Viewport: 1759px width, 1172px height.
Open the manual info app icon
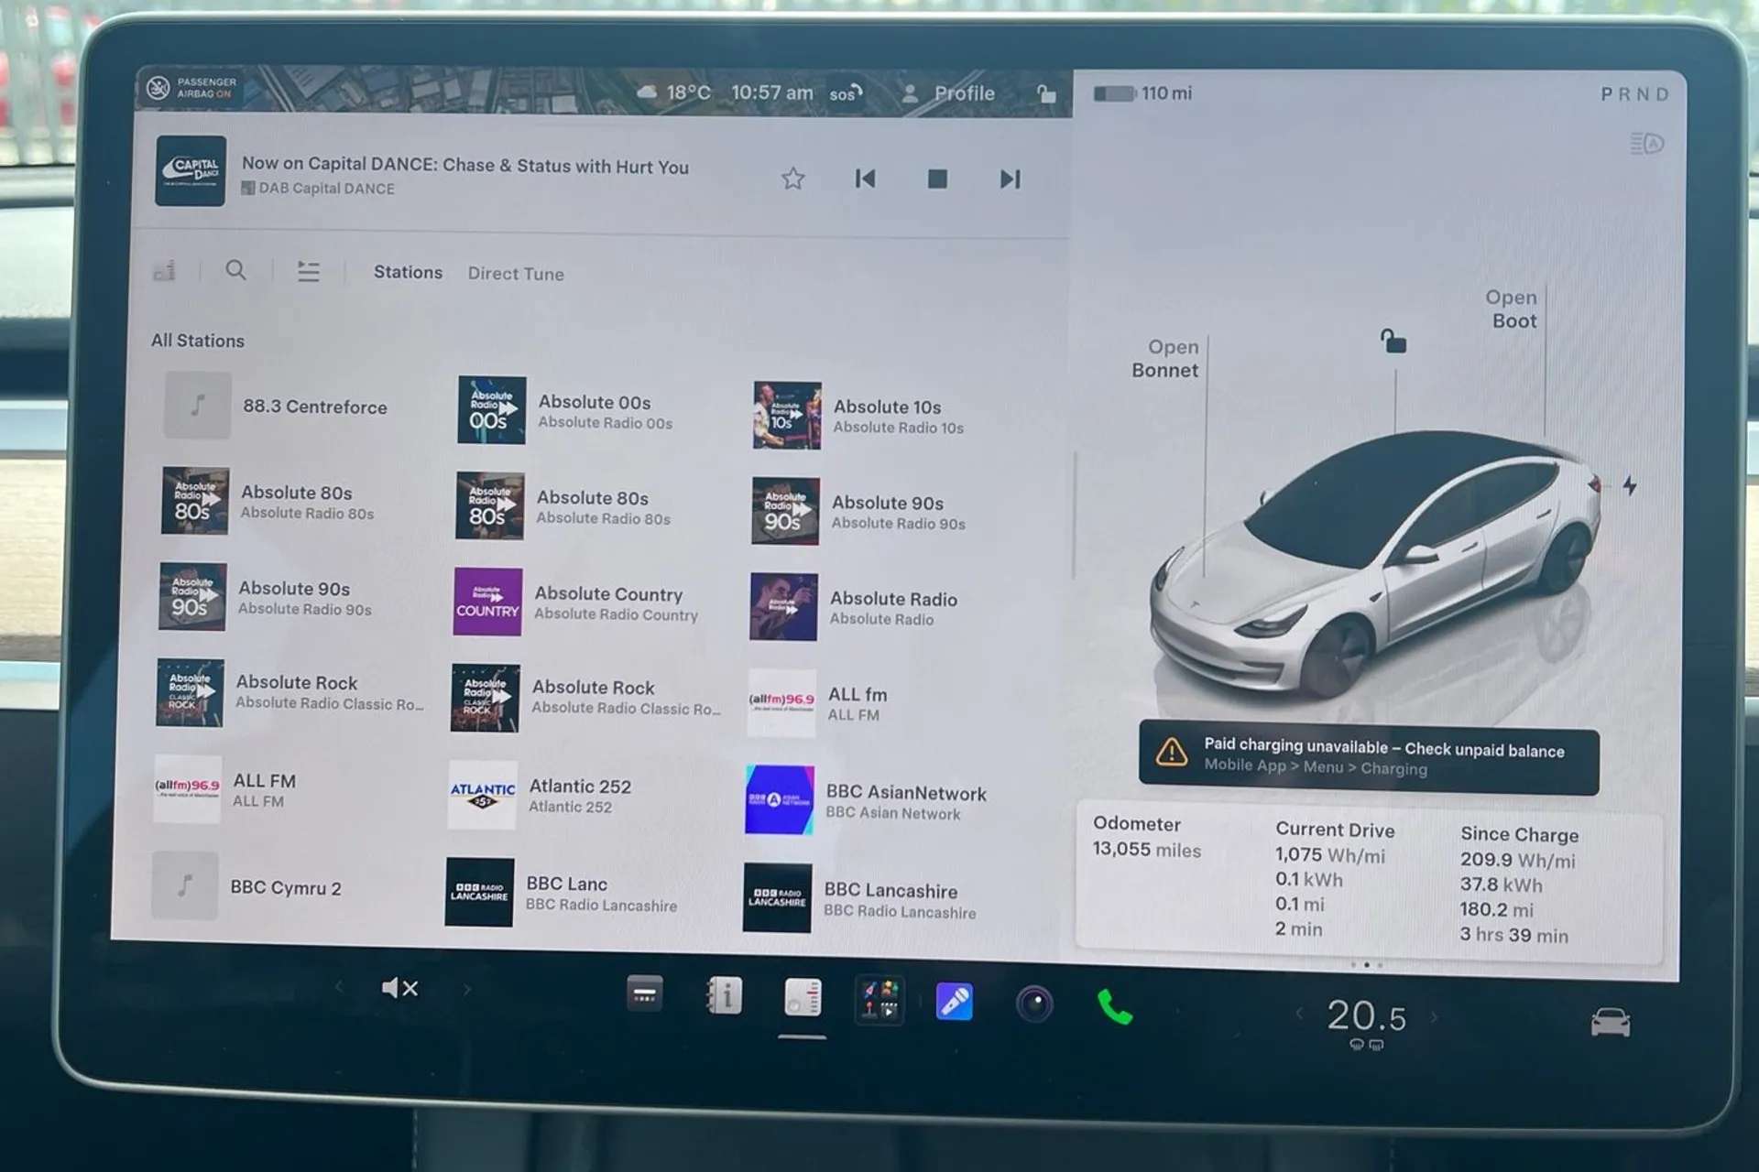(724, 995)
